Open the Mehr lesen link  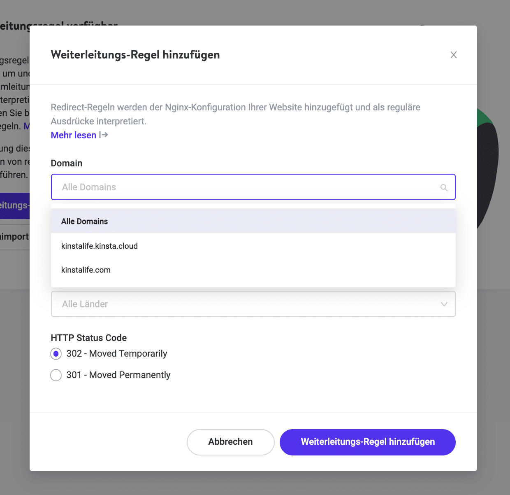(x=73, y=135)
